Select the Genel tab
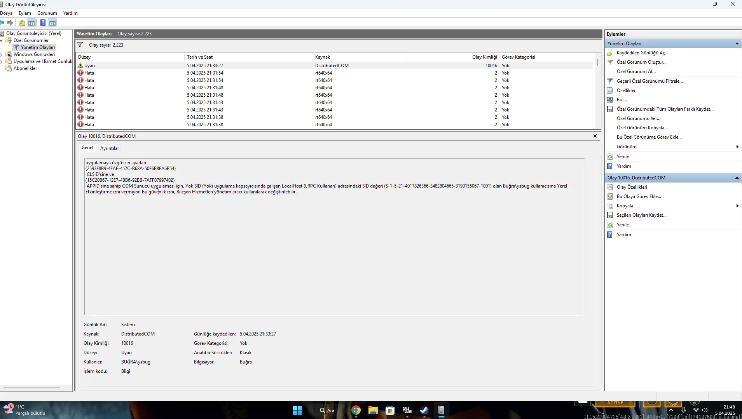 pos(87,148)
